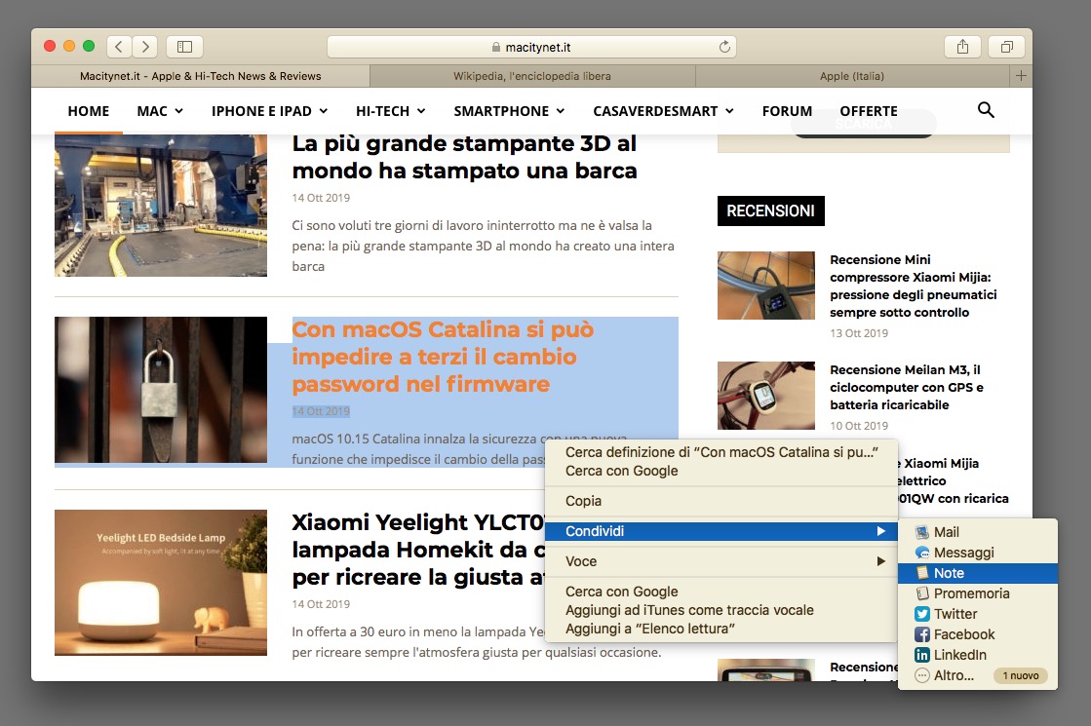1091x726 pixels.
Task: Click the date "13 Ott 2019"
Action: (859, 333)
